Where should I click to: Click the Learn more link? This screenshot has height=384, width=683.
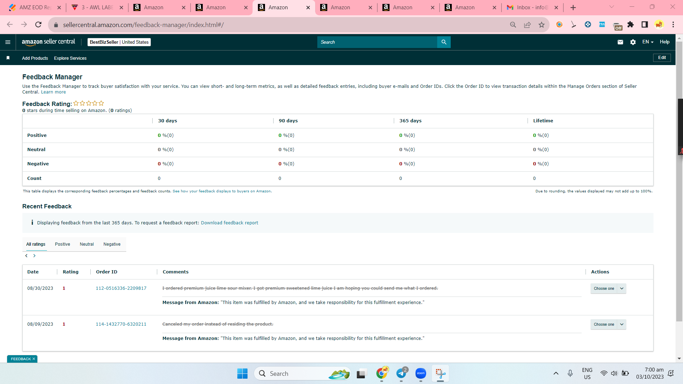pos(53,92)
